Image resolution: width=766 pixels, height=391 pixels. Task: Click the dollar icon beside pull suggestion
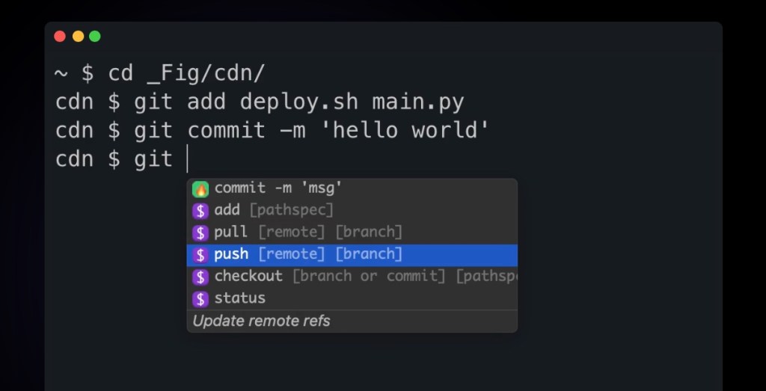pyautogui.click(x=200, y=232)
